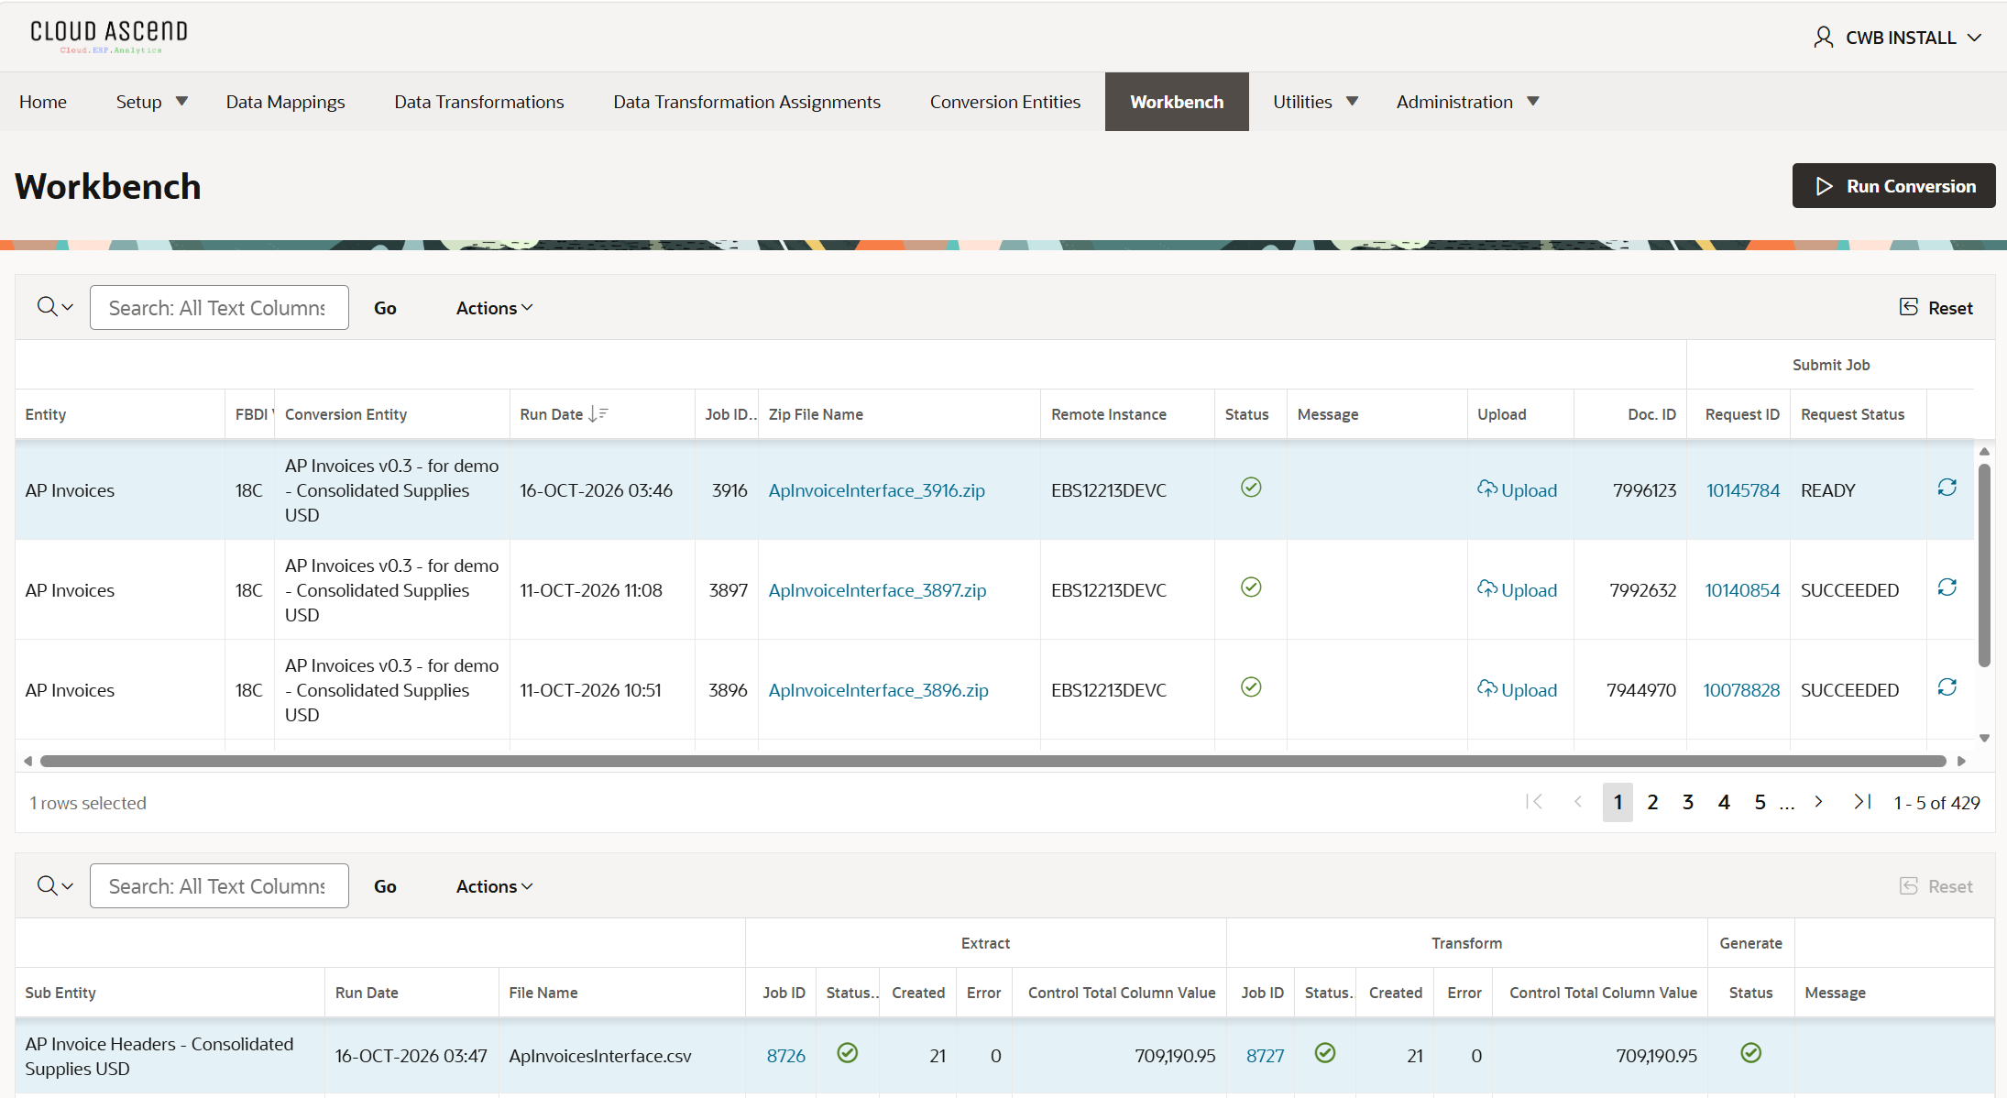
Task: Open Data Transformation Assignments tab
Action: pos(747,102)
